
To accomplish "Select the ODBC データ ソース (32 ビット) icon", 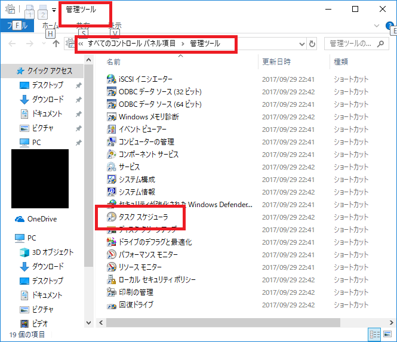I will (x=112, y=92).
